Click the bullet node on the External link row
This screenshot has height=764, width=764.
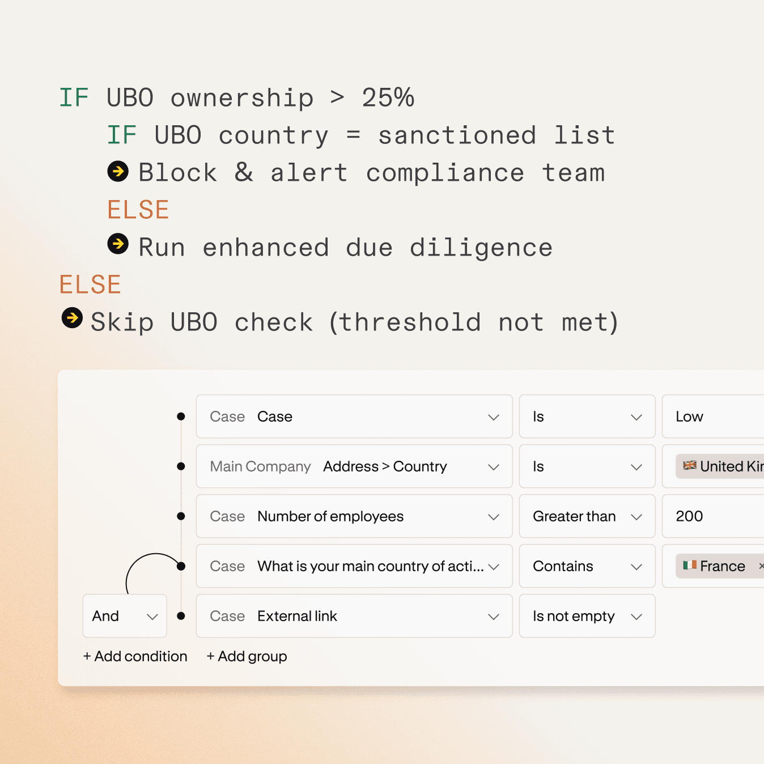click(x=181, y=616)
